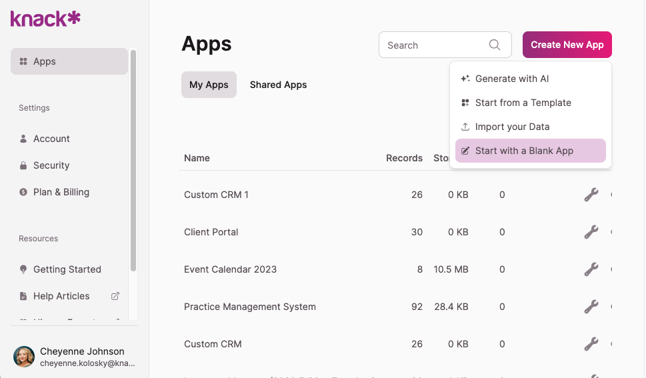Go to Security settings
This screenshot has height=378, width=646.
(51, 165)
